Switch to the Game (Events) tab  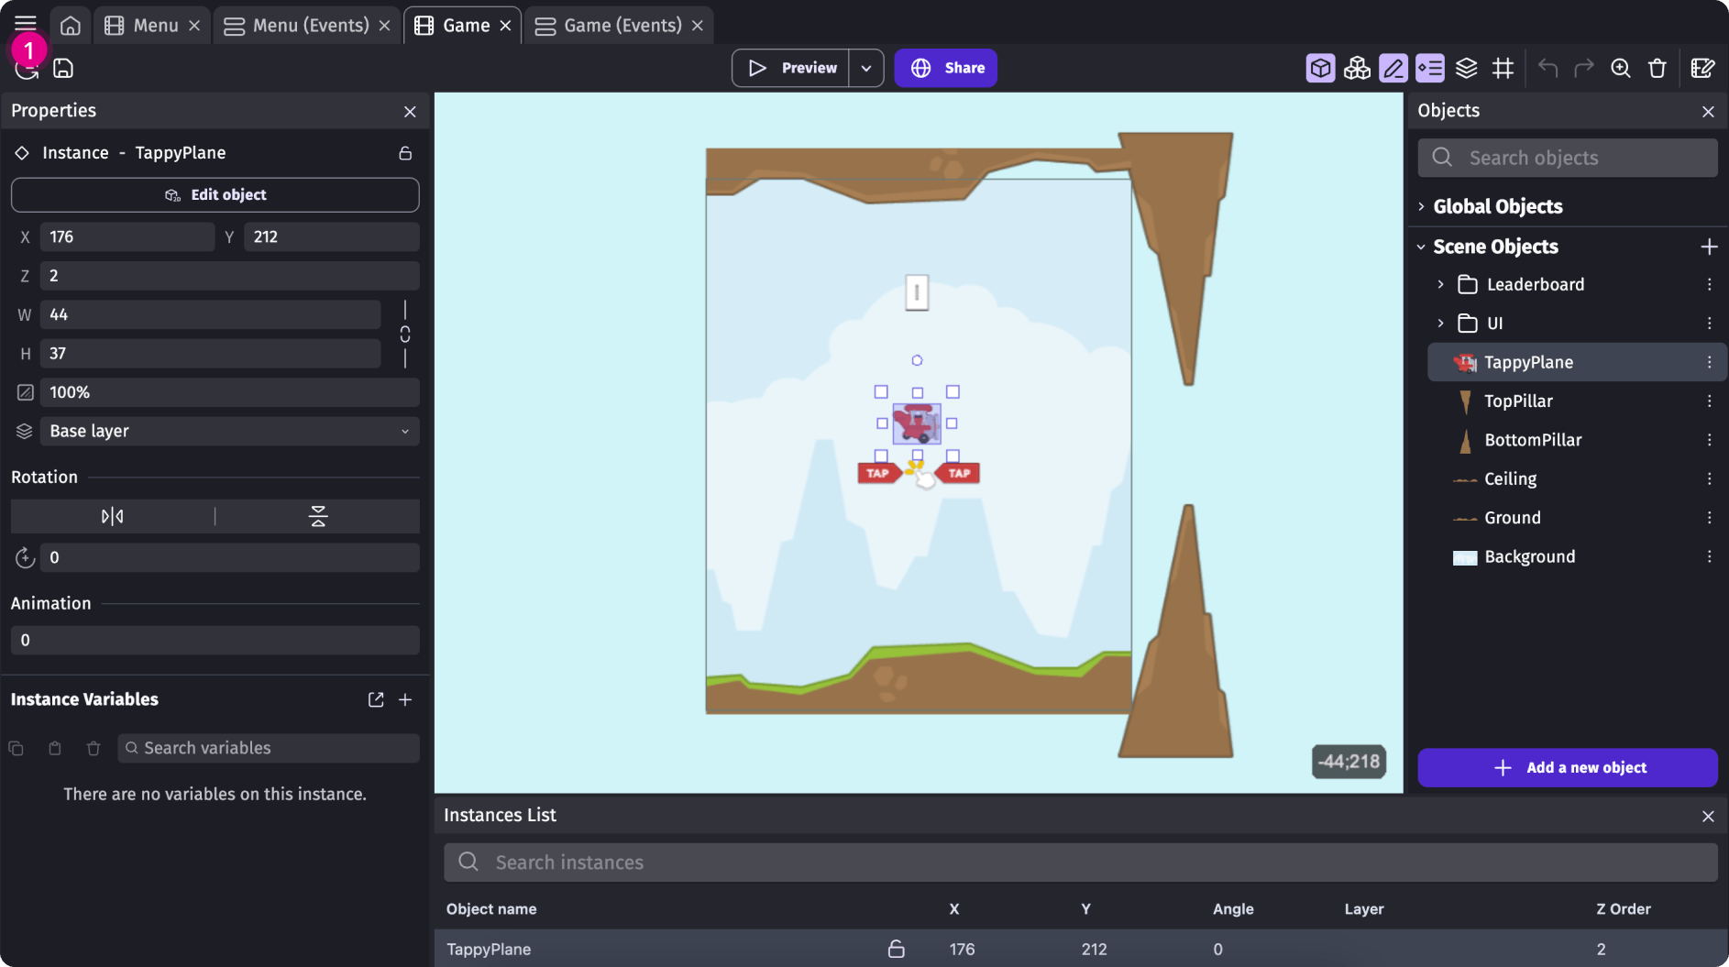click(x=622, y=26)
